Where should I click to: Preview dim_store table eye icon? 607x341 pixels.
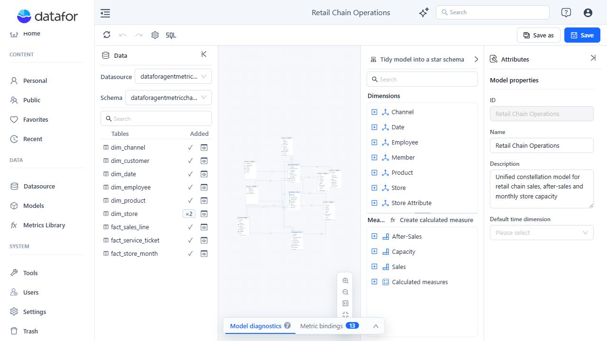coord(204,214)
